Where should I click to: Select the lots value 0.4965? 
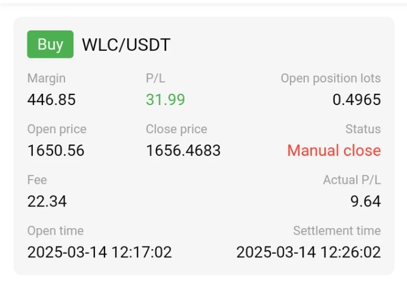click(x=356, y=100)
